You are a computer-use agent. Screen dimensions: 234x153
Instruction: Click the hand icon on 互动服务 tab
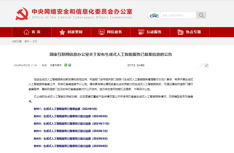(141, 32)
